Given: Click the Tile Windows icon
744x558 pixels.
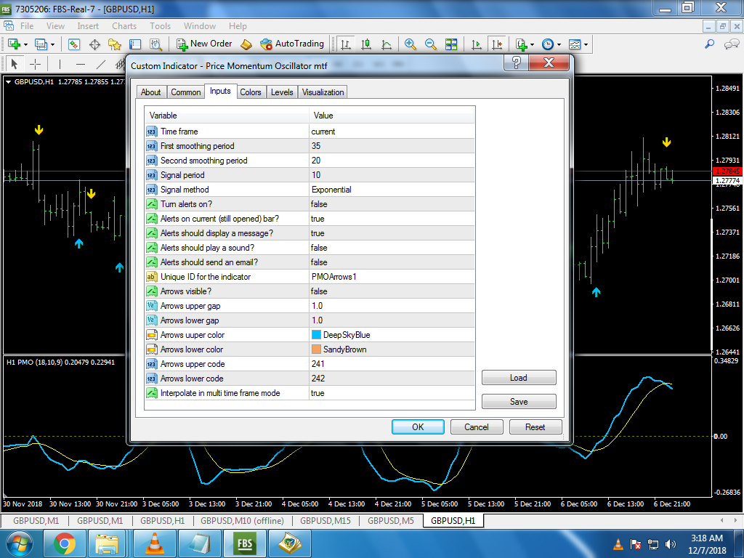Looking at the screenshot, I should point(451,44).
